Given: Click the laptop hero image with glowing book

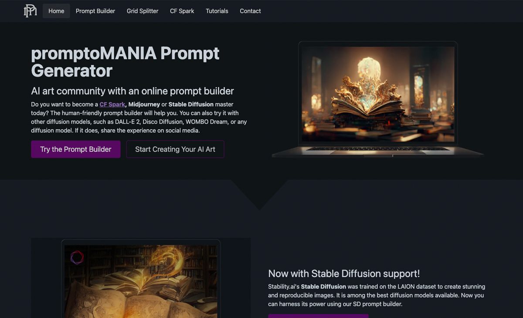Looking at the screenshot, I should click(378, 99).
